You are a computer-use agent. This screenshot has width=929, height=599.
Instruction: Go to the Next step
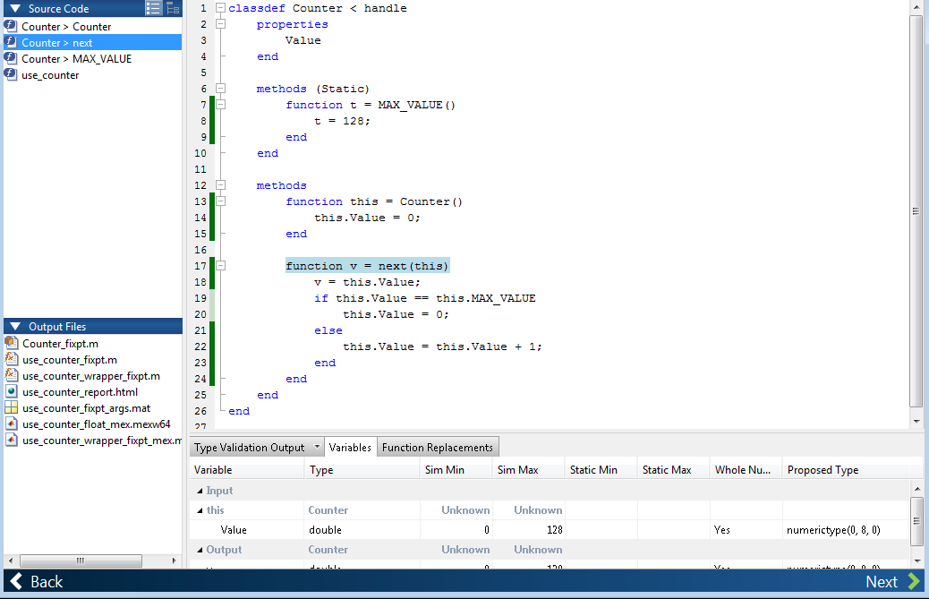(x=893, y=582)
